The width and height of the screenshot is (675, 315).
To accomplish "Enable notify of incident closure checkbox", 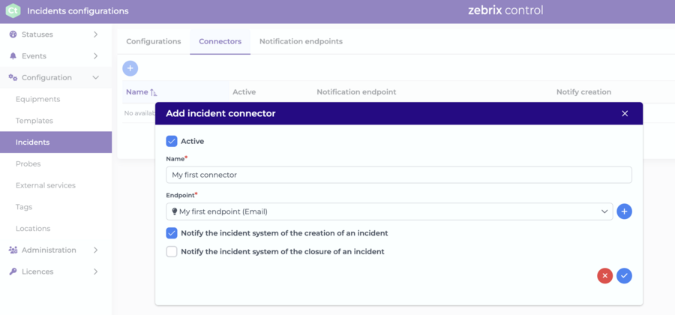I will click(x=172, y=252).
